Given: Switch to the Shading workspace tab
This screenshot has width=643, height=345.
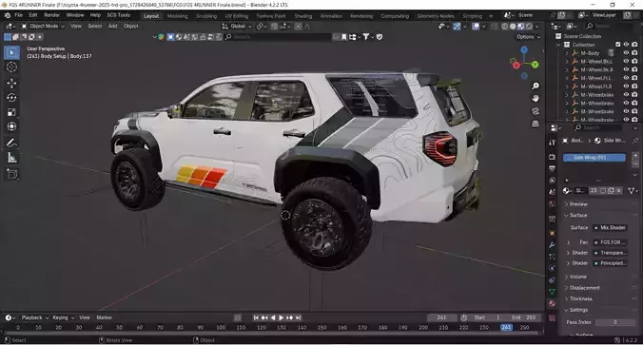Looking at the screenshot, I should point(303,16).
